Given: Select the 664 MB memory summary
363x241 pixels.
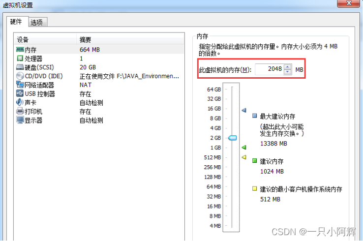Looking at the screenshot, I should pyautogui.click(x=90, y=50).
